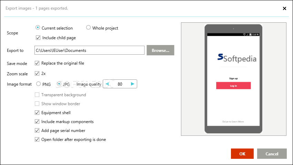Increase image quality with right arrow
Screen dimensions: 293x165
(x=132, y=84)
